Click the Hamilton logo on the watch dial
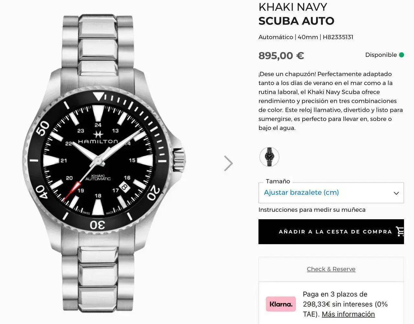This screenshot has height=324, width=414. point(98,138)
